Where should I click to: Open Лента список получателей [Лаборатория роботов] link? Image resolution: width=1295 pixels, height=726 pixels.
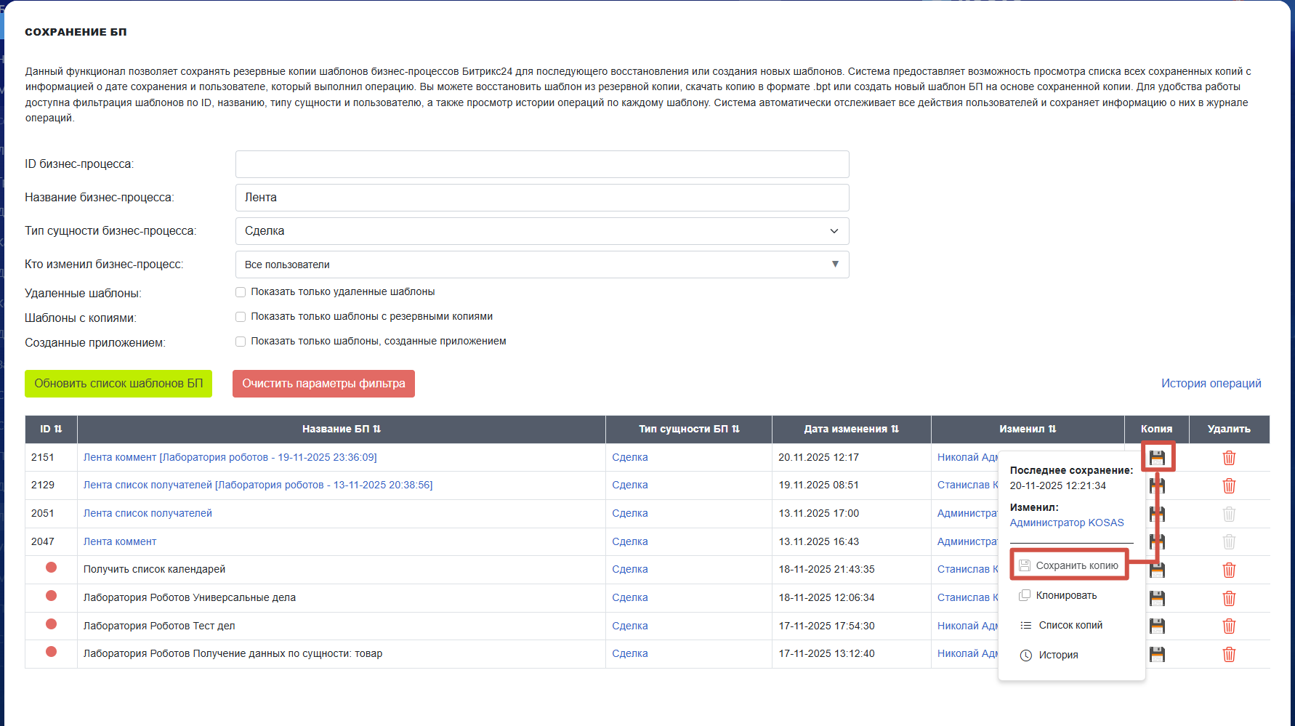[257, 485]
